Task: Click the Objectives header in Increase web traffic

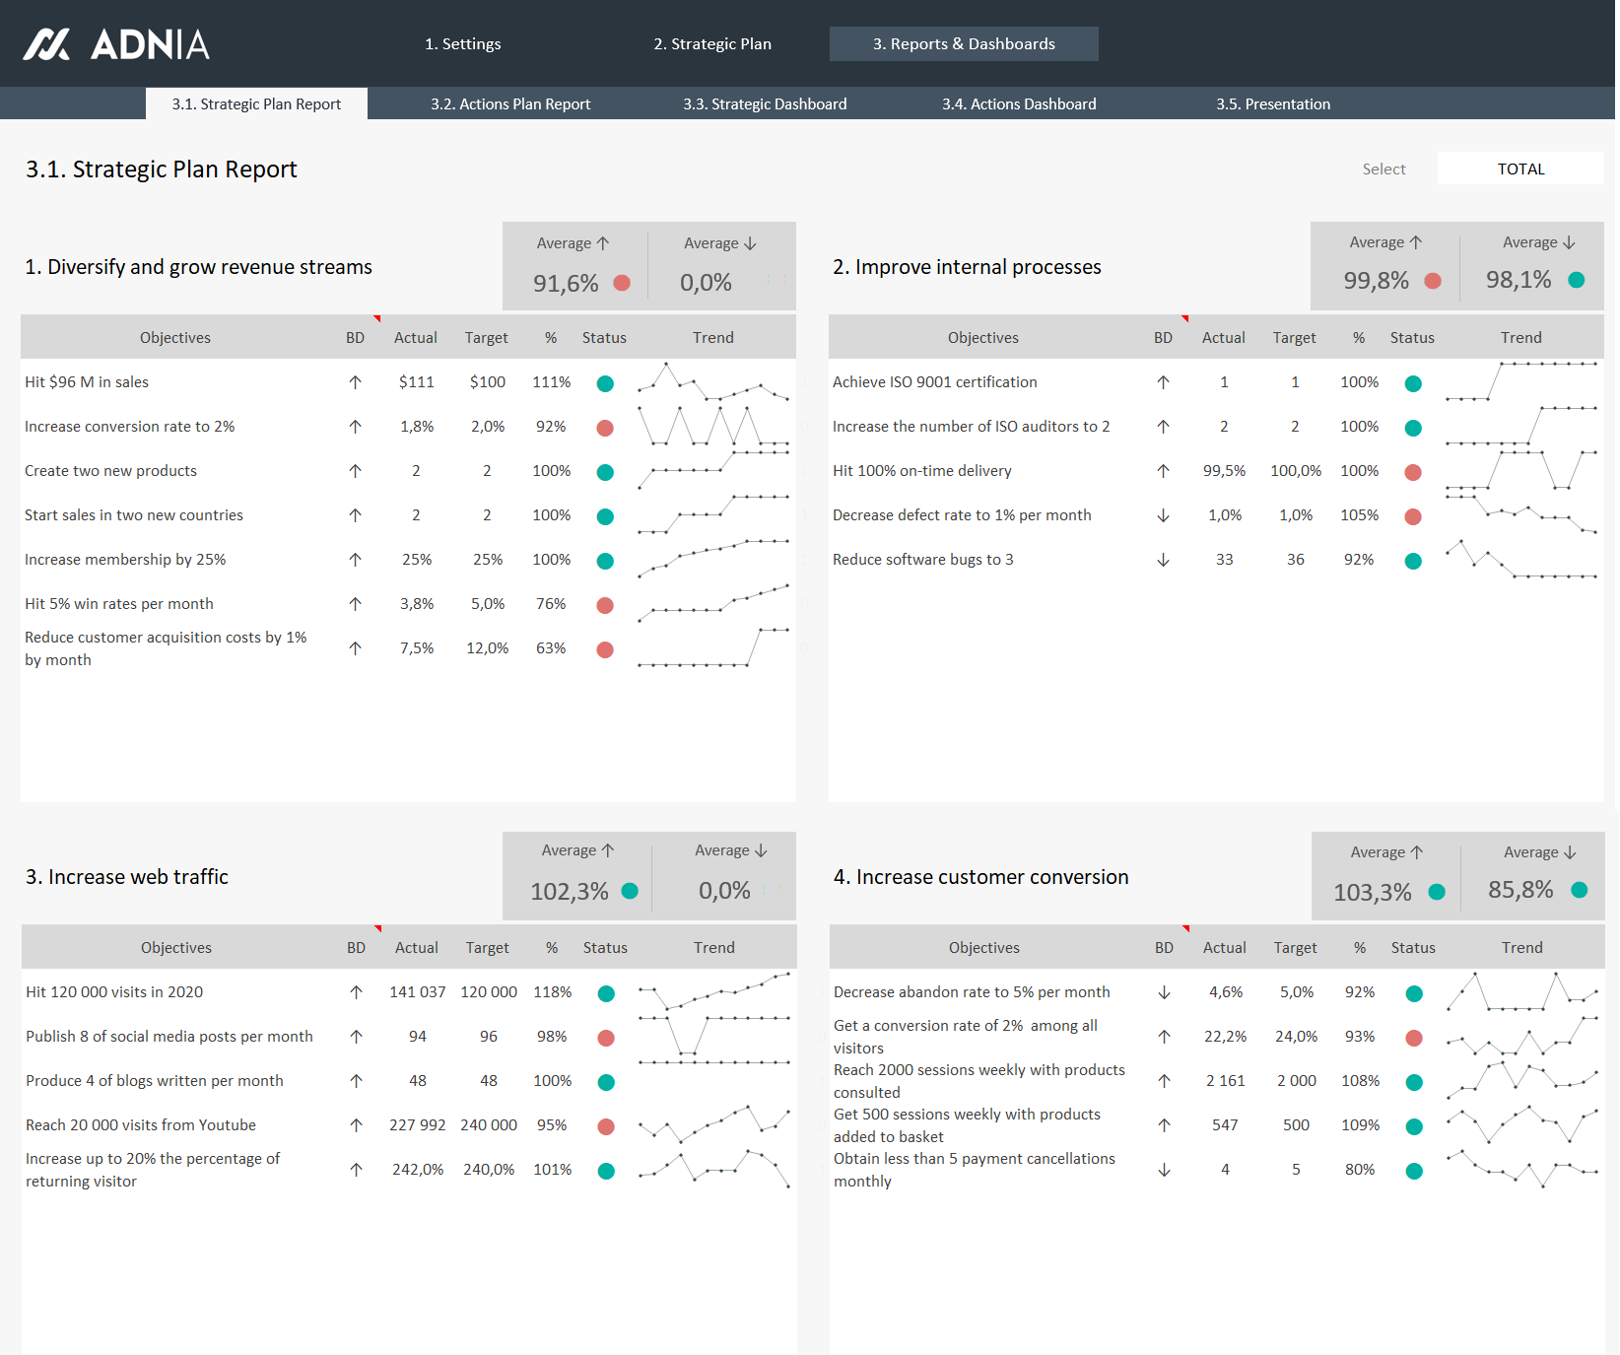Action: [176, 948]
